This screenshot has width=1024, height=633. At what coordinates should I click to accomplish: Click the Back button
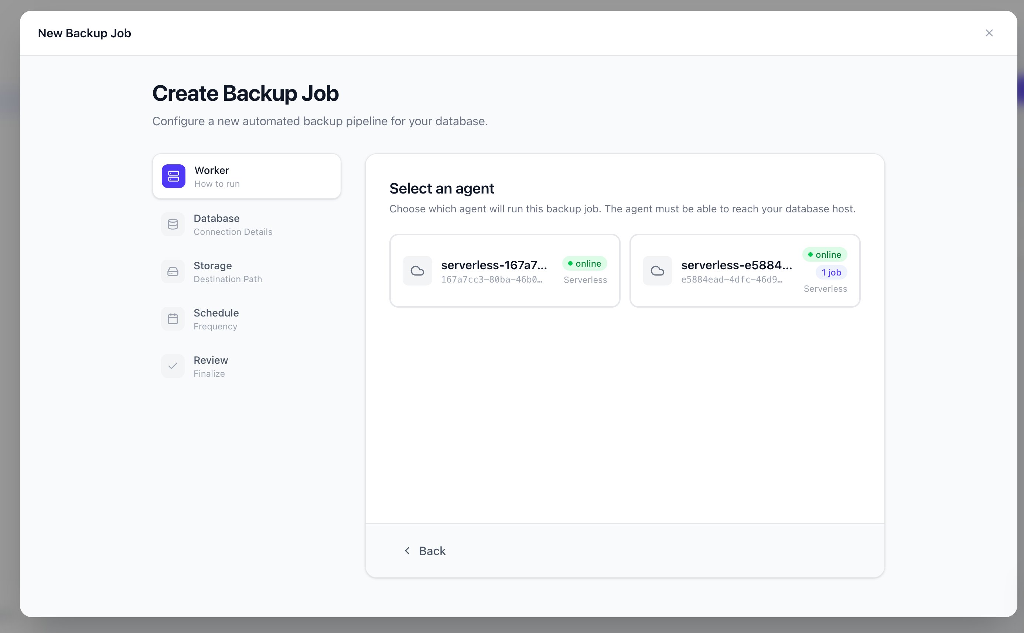424,551
